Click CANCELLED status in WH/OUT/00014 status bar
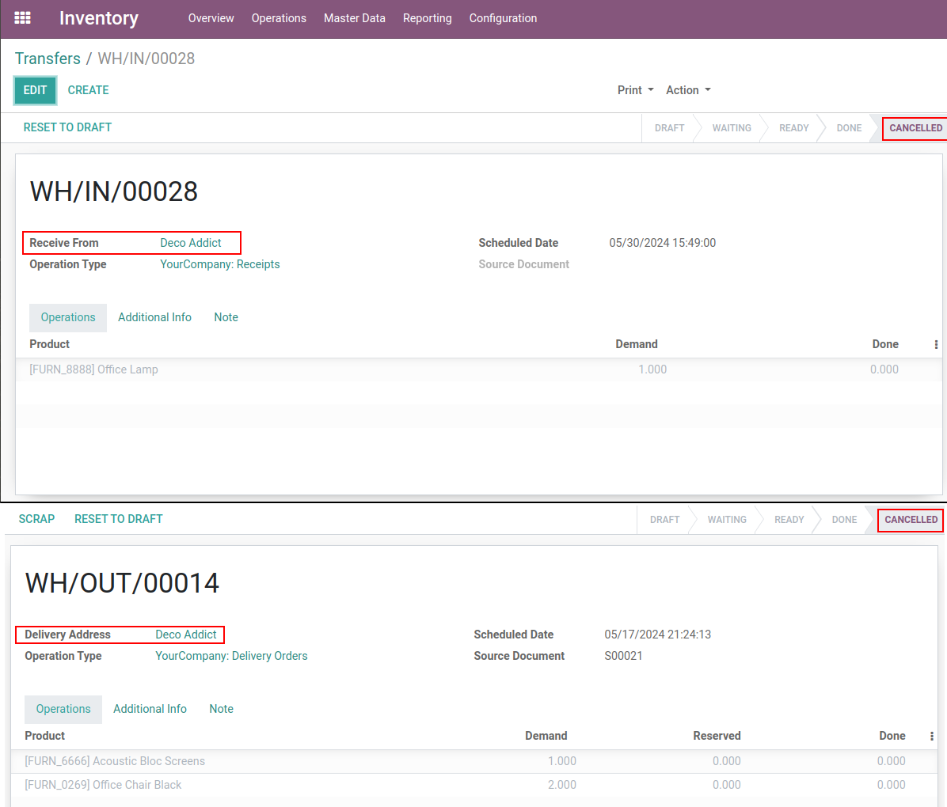Screen dimensions: 947x807 (911, 520)
